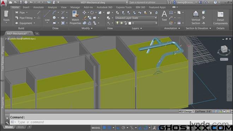Open MEP Design workspace dropdown

(186, 111)
